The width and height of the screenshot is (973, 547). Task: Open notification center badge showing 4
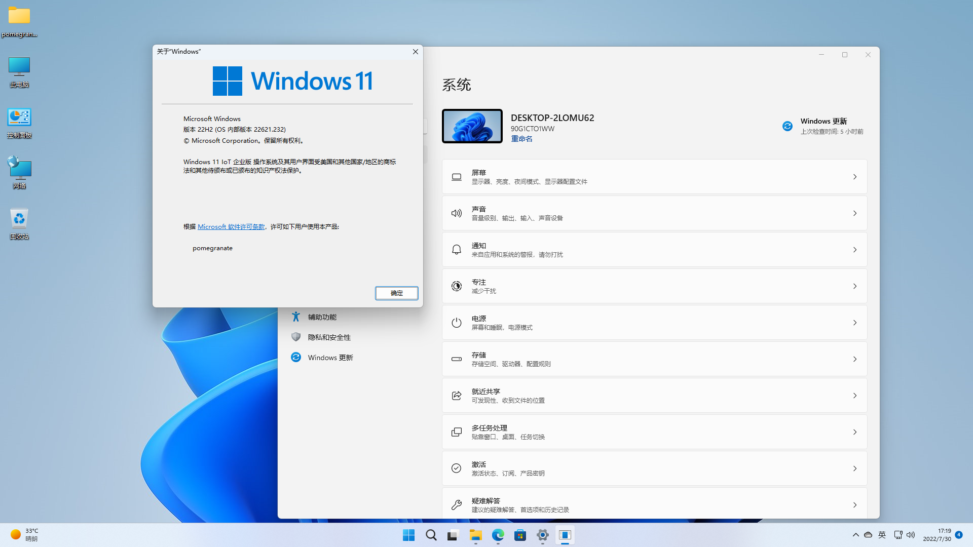point(959,535)
